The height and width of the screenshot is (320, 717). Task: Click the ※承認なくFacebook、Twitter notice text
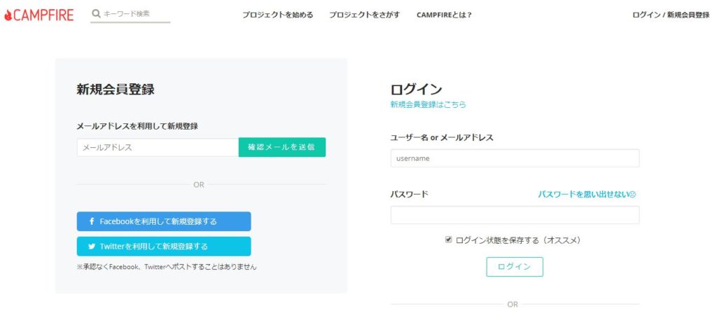(167, 267)
